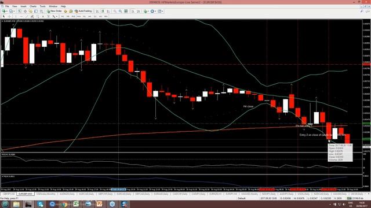
Task: Open the Tools menu
Action: coord(42,6)
